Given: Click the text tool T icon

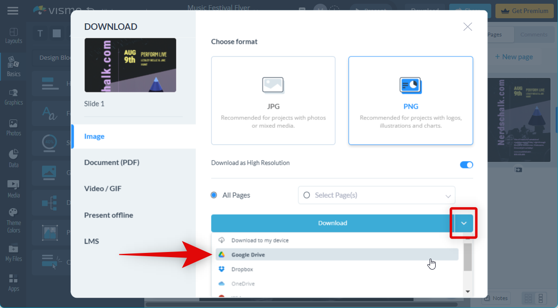Looking at the screenshot, I should tap(40, 34).
